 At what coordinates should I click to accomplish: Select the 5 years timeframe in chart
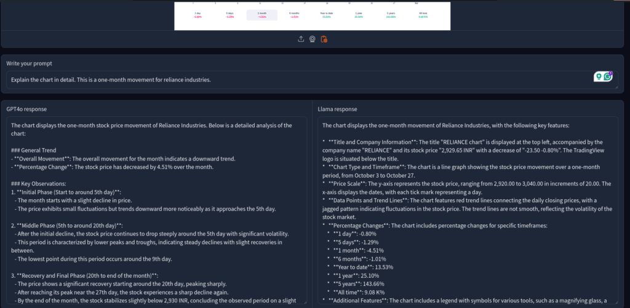tap(391, 15)
